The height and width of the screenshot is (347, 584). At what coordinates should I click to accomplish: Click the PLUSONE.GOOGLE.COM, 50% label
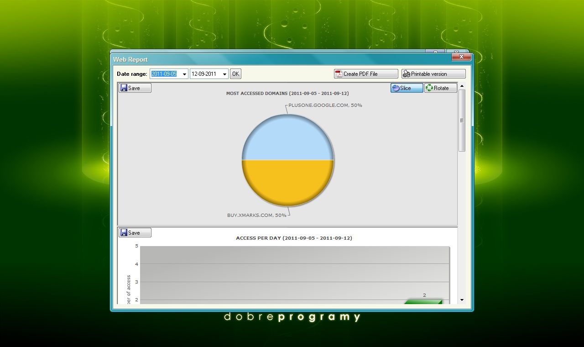(x=325, y=105)
